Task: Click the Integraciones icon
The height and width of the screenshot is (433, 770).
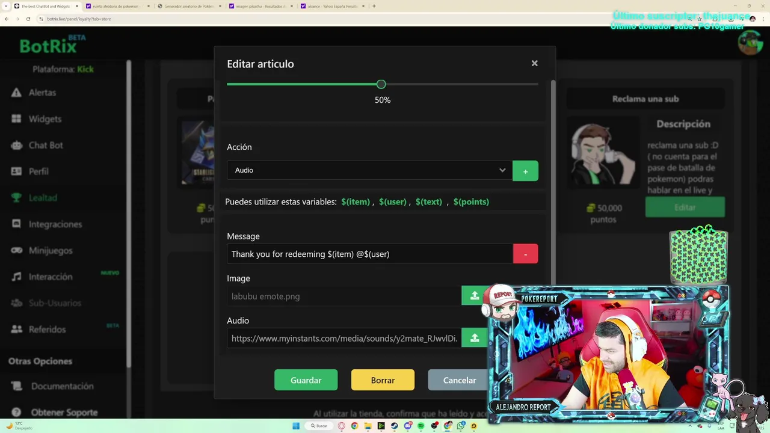Action: click(x=17, y=224)
